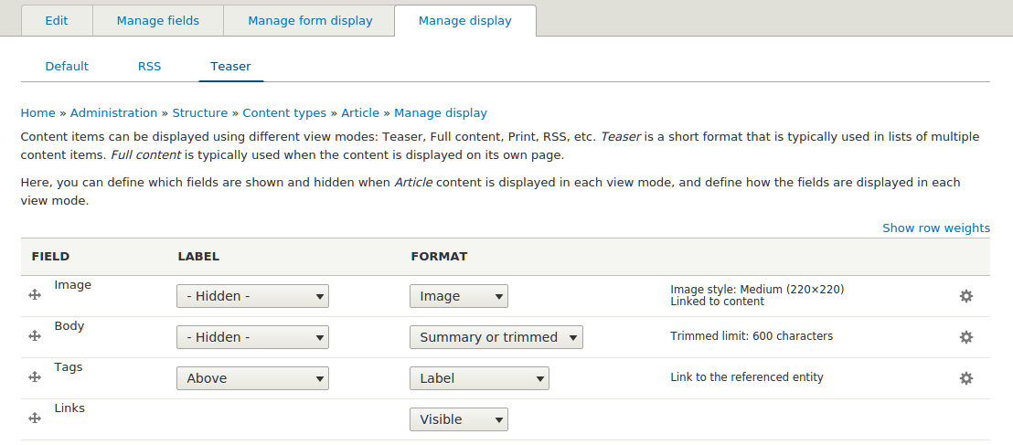This screenshot has width=1013, height=445.
Task: Switch to the Manage fields tab
Action: (158, 21)
